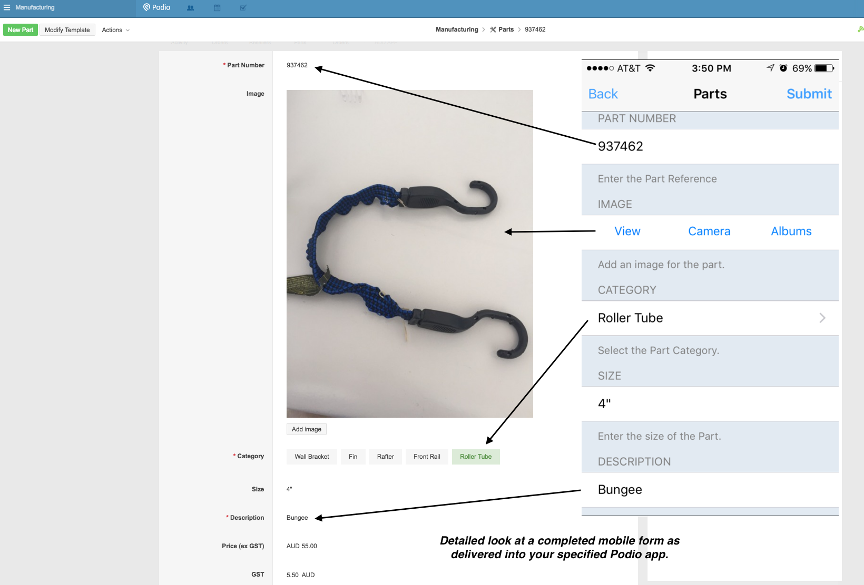Tap the chevron on Roller Tube row
The height and width of the screenshot is (585, 864).
tap(822, 318)
